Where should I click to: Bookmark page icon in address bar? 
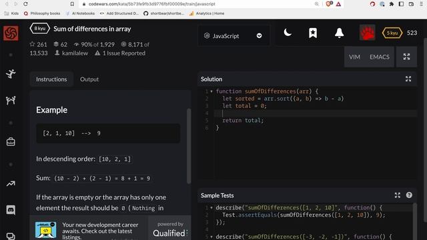click(x=72, y=4)
